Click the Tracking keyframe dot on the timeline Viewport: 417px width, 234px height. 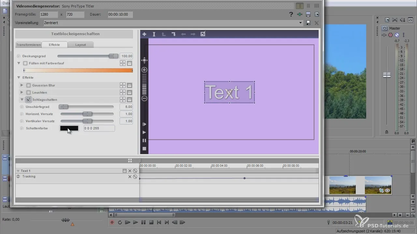[x=244, y=178]
